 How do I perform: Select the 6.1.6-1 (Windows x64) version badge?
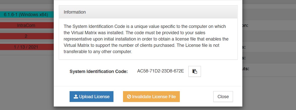point(26,15)
